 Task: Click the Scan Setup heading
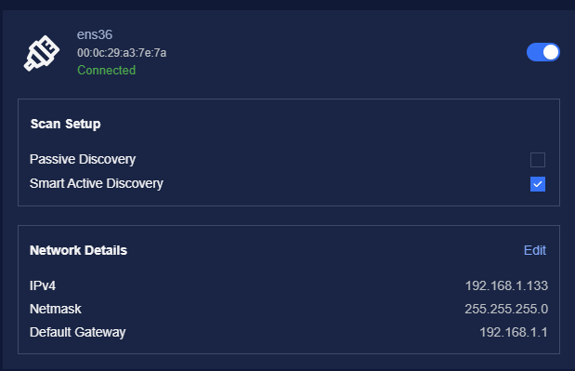point(65,124)
